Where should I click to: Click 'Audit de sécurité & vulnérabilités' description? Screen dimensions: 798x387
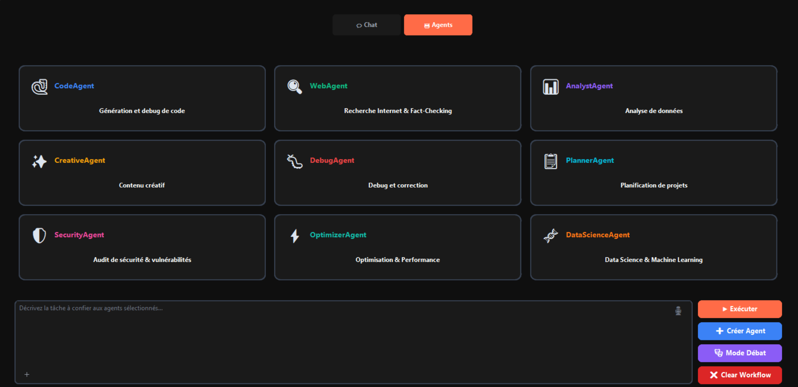(x=142, y=260)
